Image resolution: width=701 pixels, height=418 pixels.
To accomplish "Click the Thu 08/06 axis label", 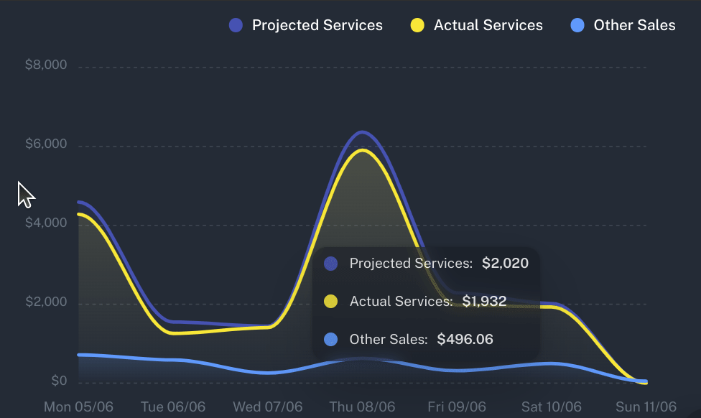I will tap(363, 407).
